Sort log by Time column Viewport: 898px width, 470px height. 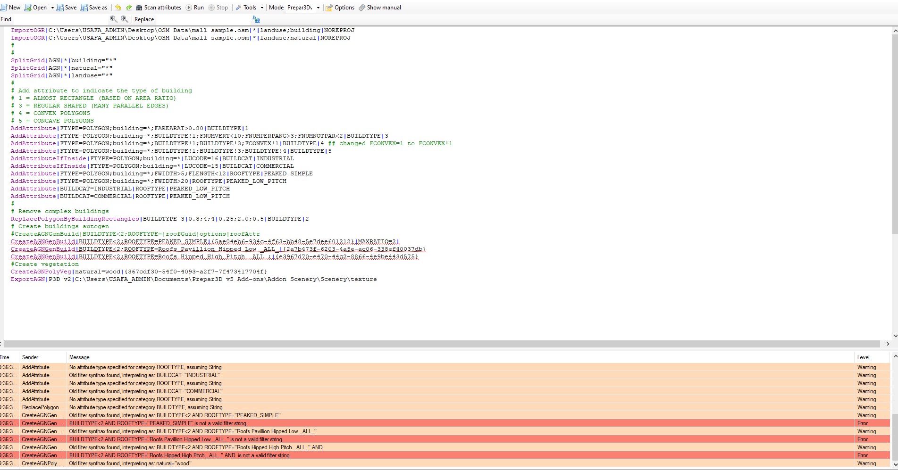pos(9,357)
